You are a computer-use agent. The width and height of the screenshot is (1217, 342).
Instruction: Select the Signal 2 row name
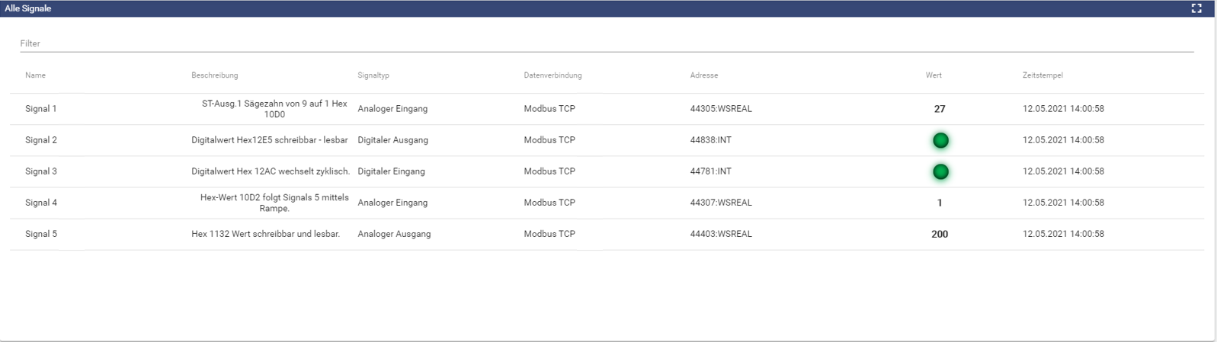click(x=41, y=140)
